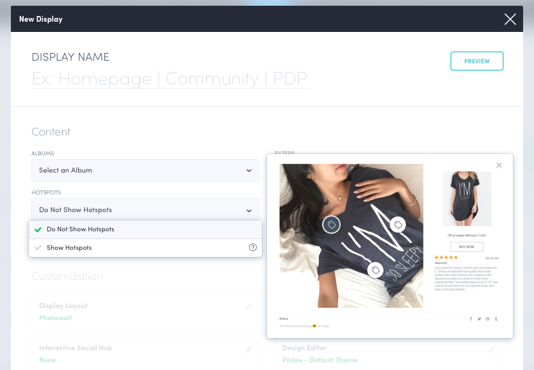The height and width of the screenshot is (370, 534).
Task: Click the pencil icon for Interactive Social Hub
Action: [x=248, y=350]
